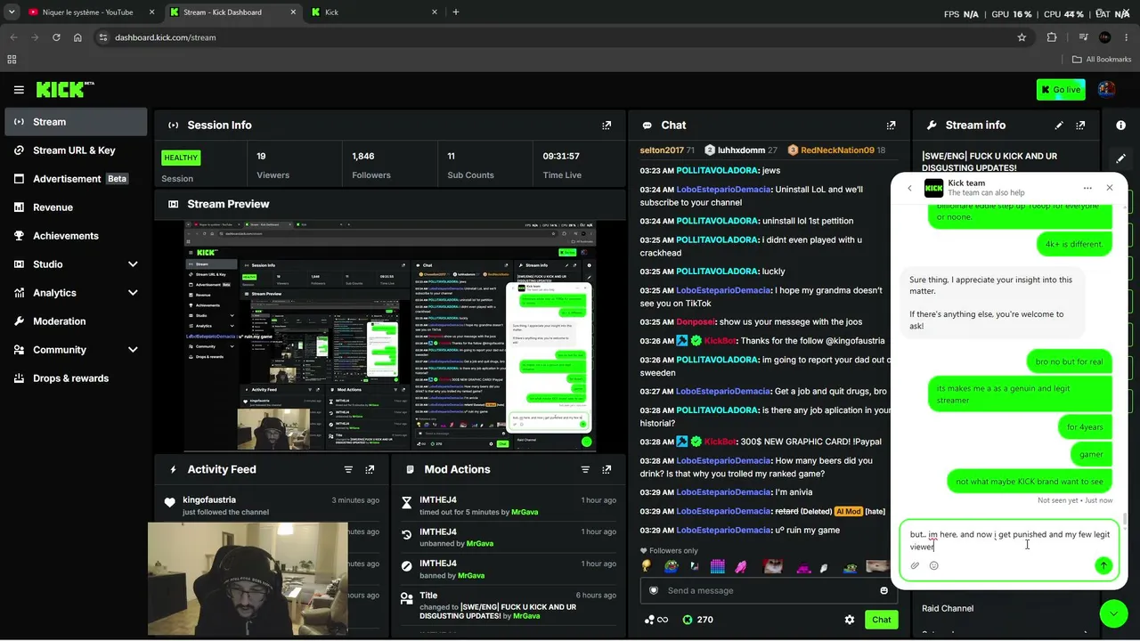Open Drops & rewards page
This screenshot has width=1140, height=641.
click(x=76, y=378)
